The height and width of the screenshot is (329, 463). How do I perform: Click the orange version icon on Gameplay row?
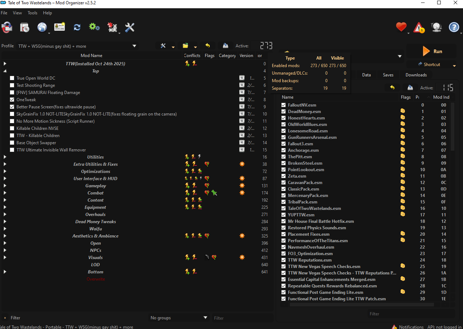click(x=242, y=186)
